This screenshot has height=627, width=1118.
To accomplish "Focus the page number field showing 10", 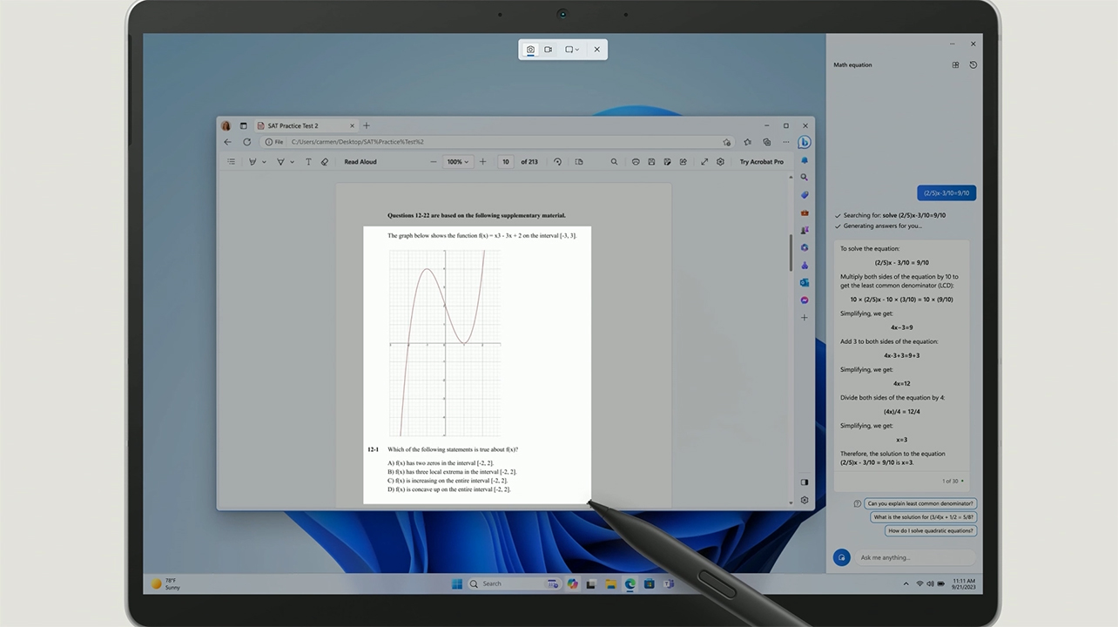I will pos(506,162).
